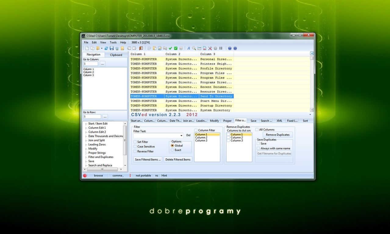Click the red circle status bar icon

(x=85, y=175)
